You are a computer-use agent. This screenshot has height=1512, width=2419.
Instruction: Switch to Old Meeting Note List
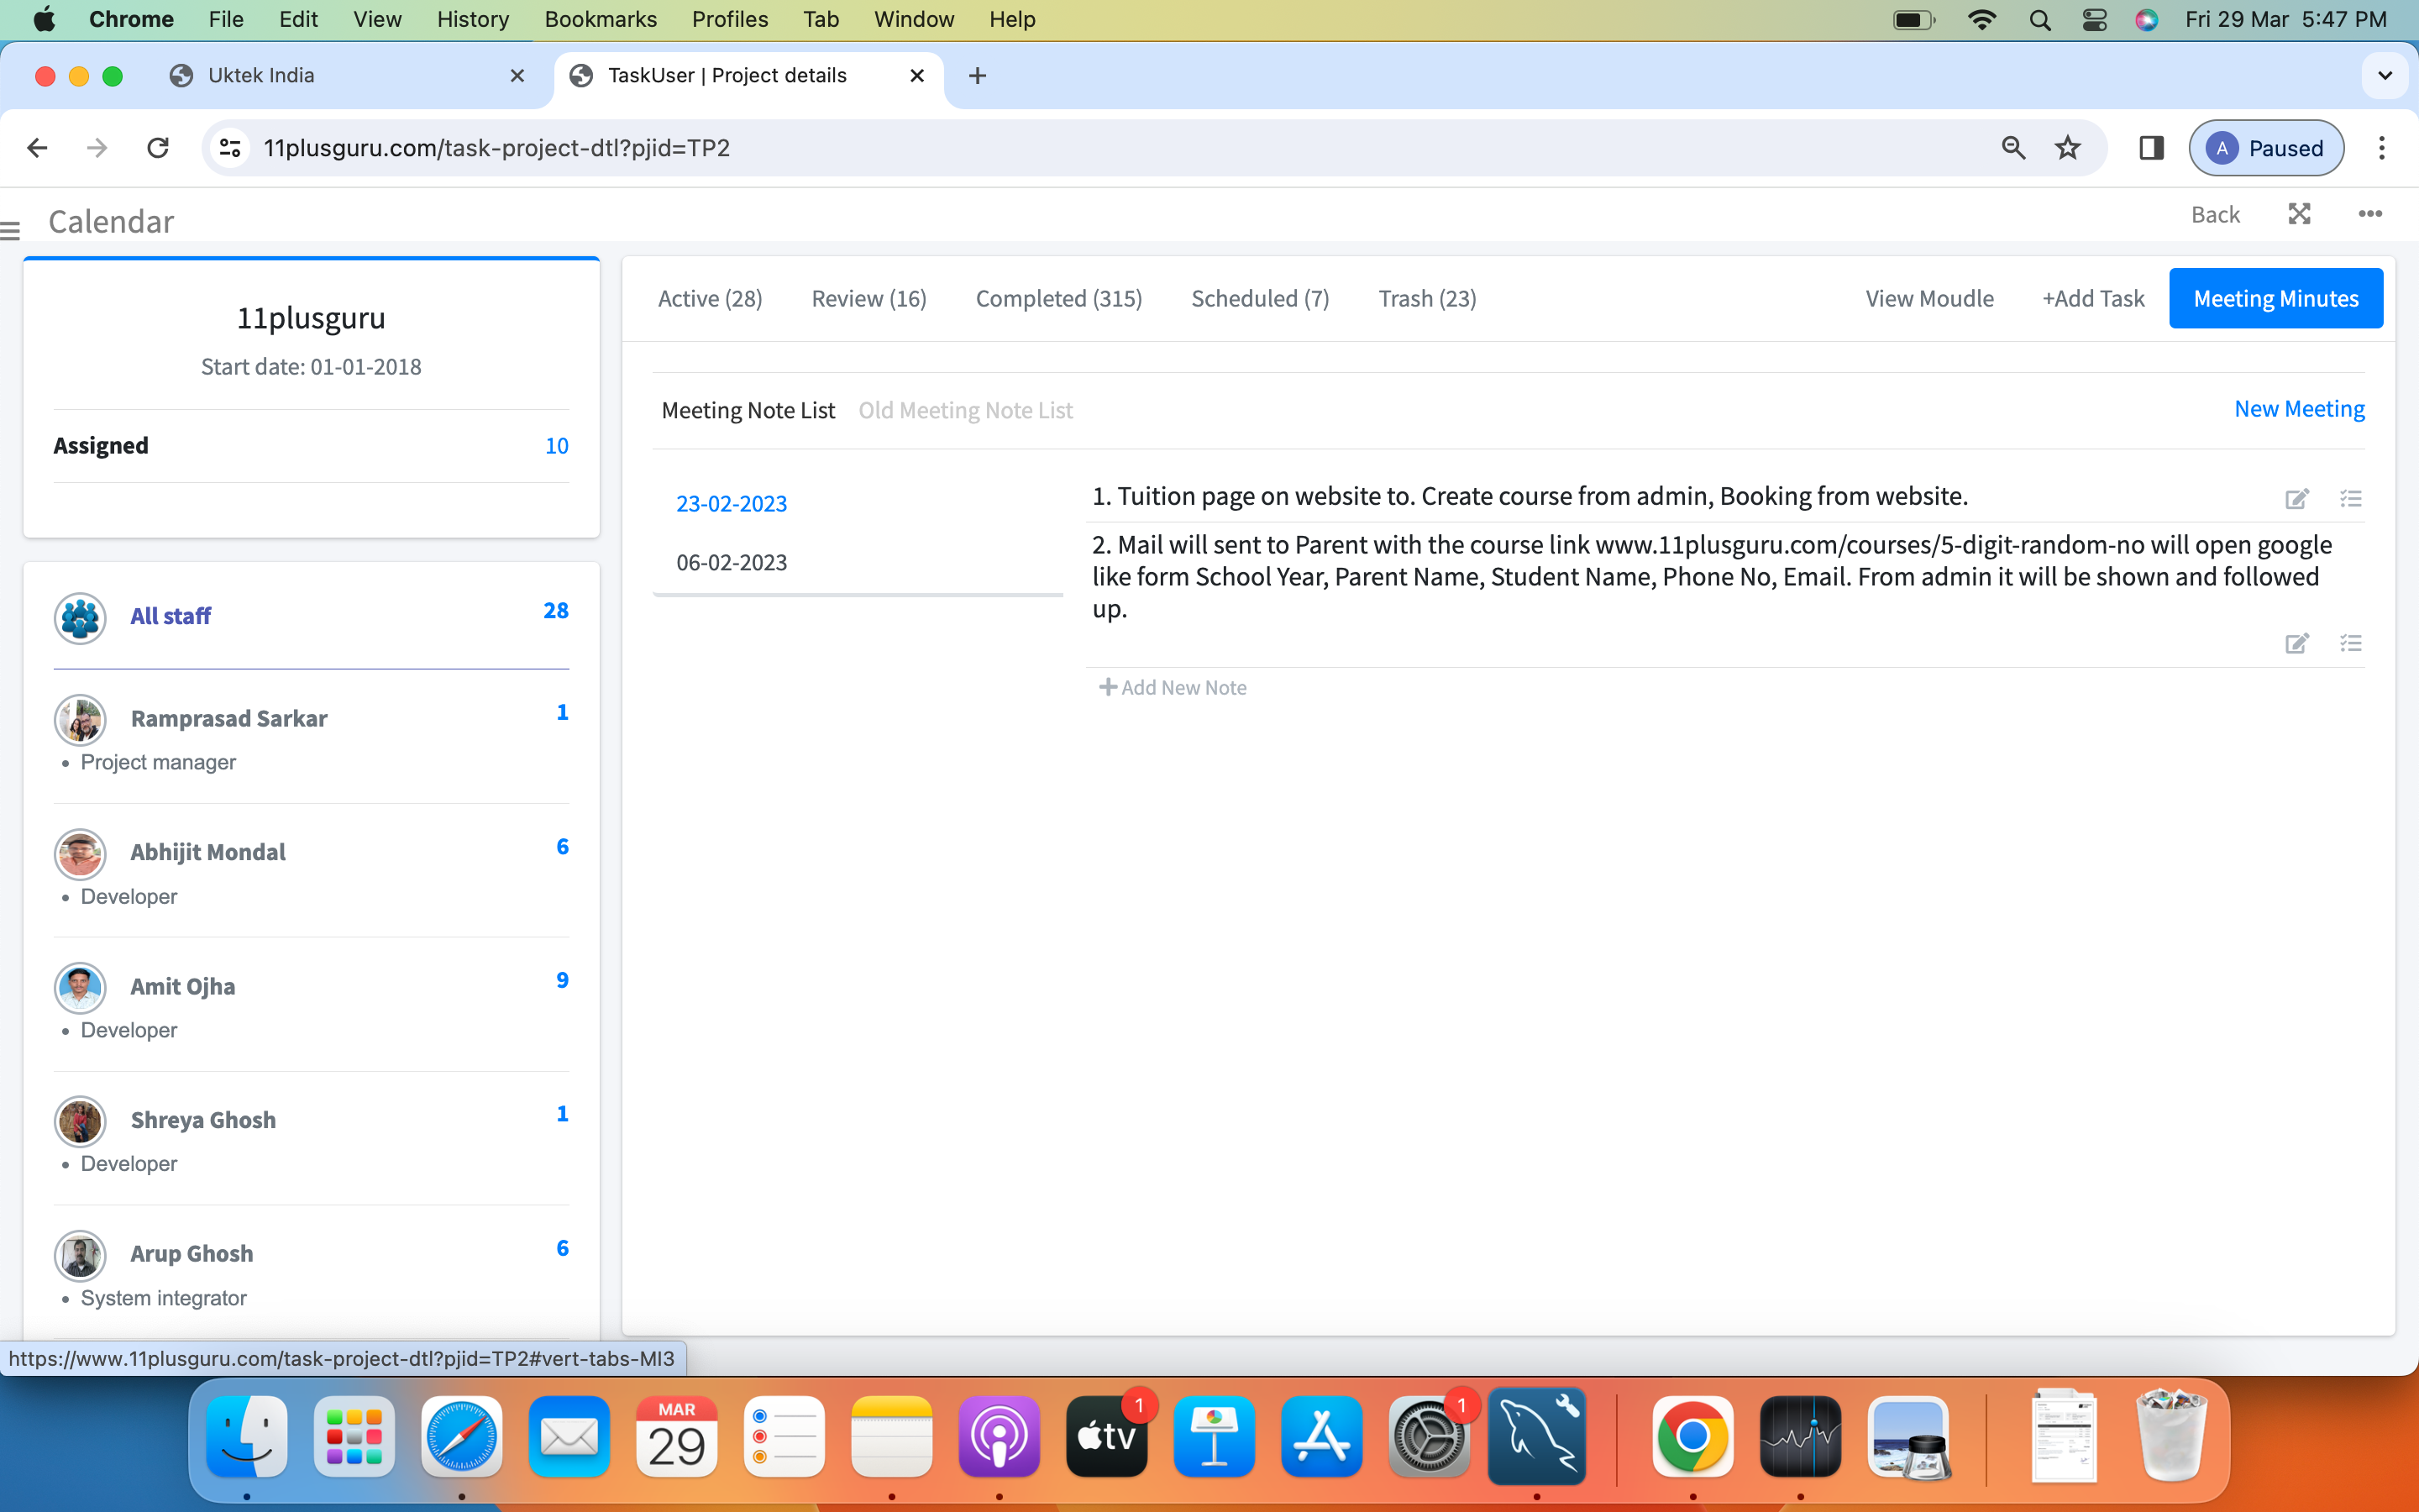tap(964, 410)
